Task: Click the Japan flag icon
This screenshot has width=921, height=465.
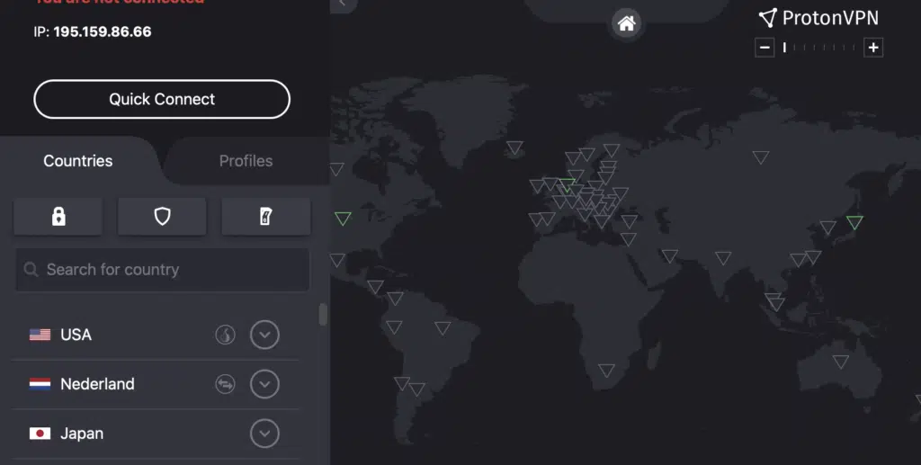Action: pos(40,434)
